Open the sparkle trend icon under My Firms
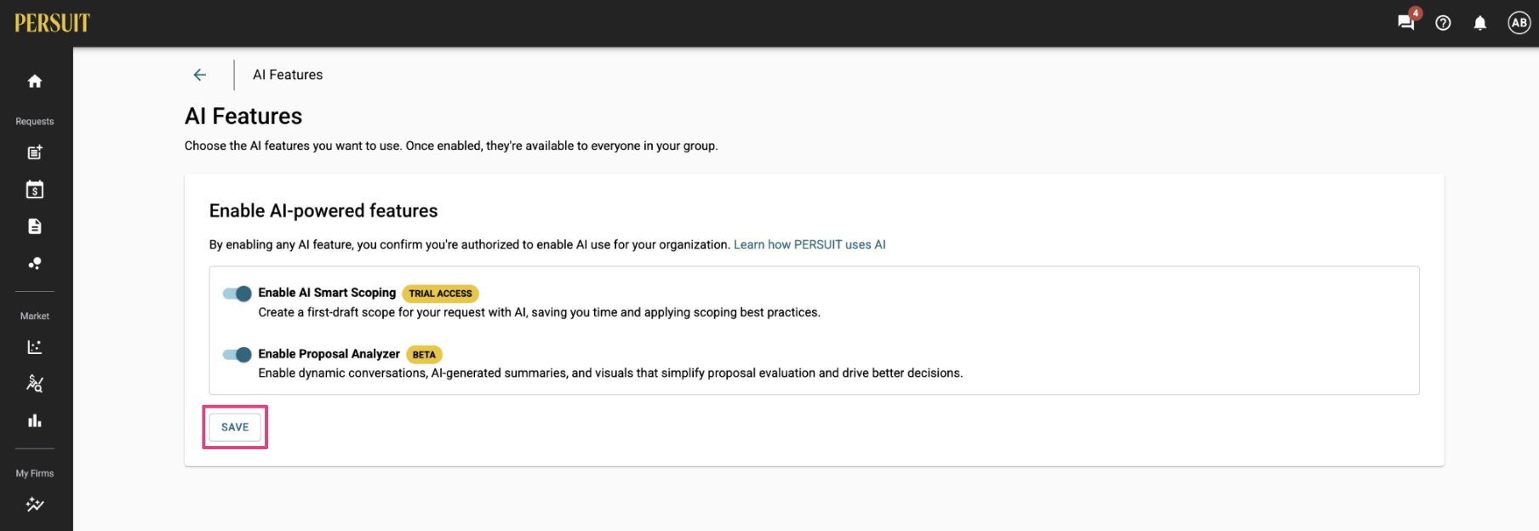 click(35, 505)
